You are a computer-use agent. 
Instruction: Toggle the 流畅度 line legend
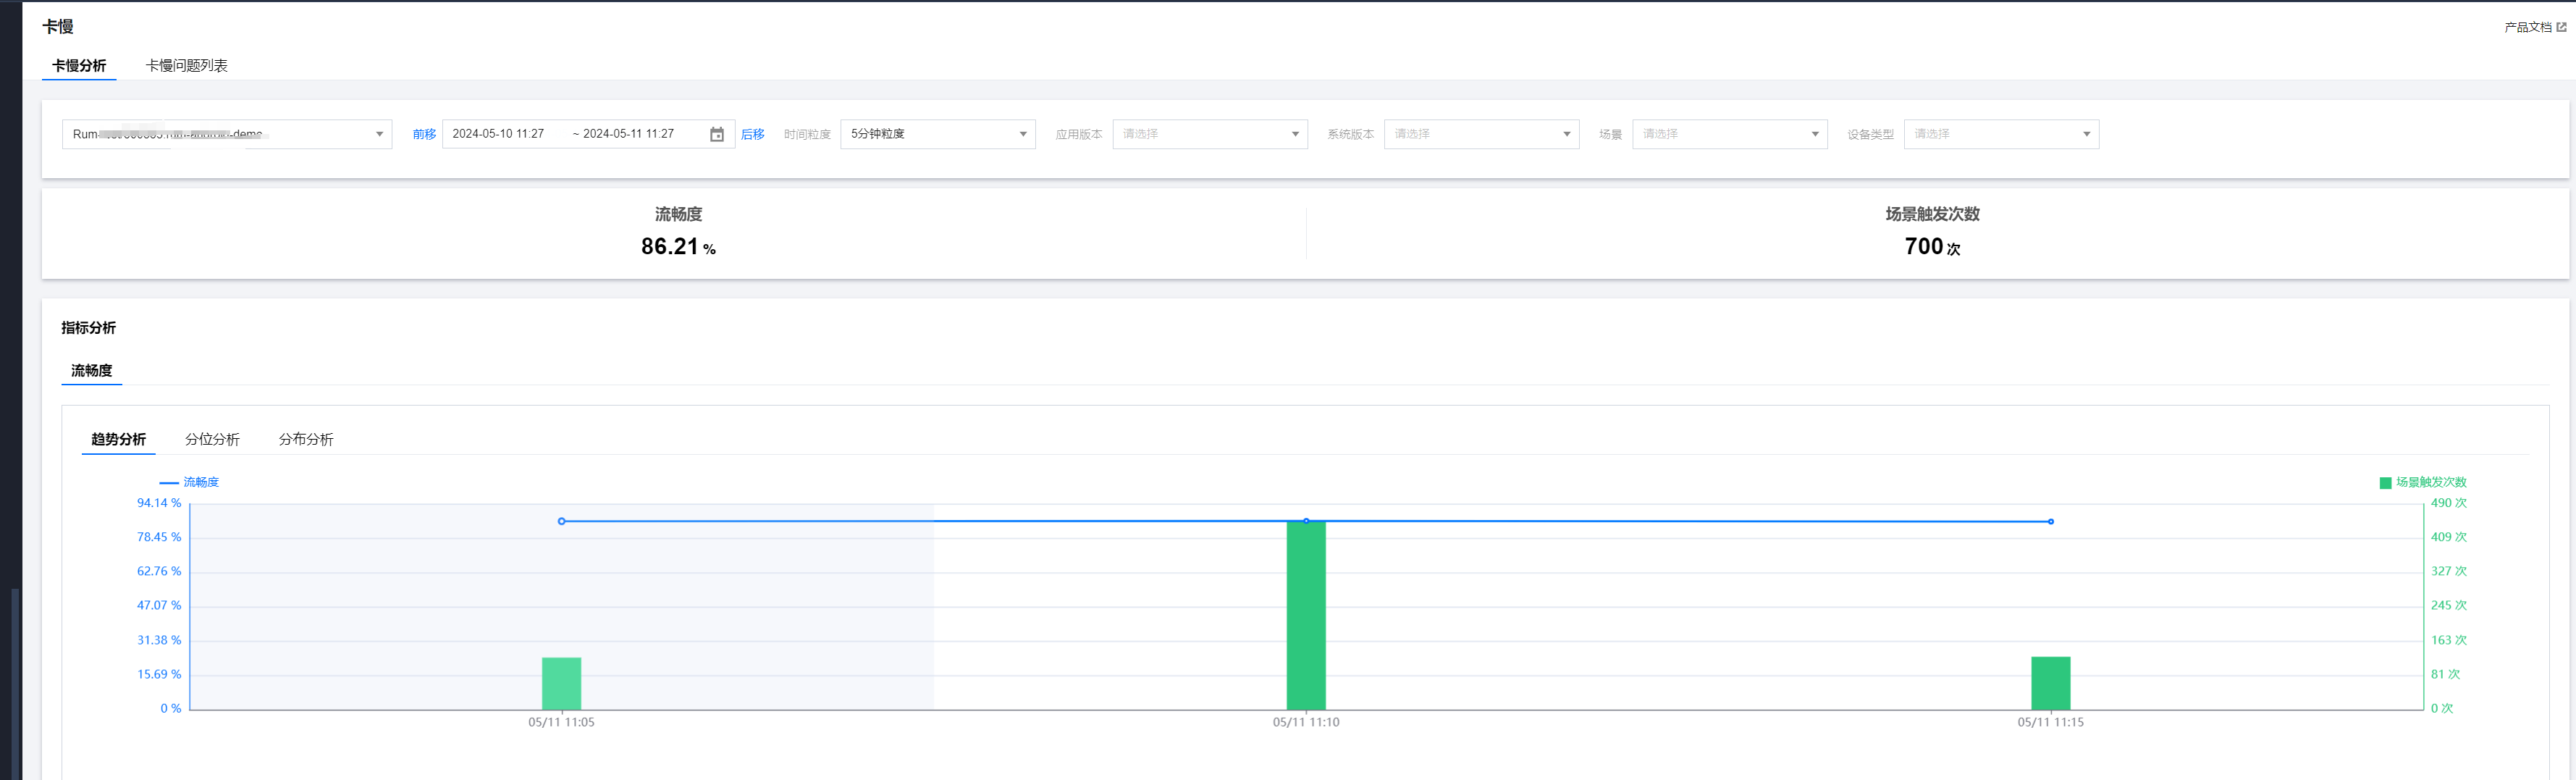[x=190, y=482]
